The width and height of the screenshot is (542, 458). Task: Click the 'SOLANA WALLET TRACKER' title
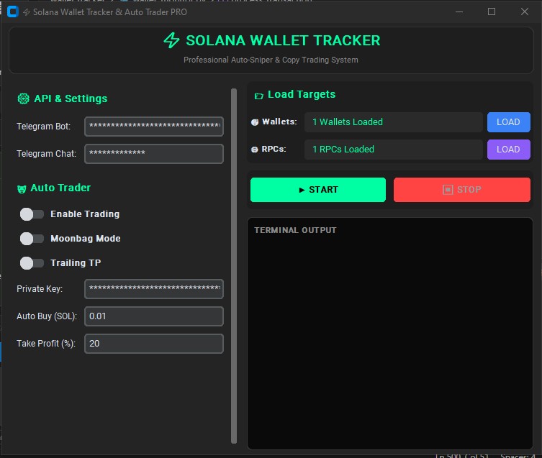point(283,40)
